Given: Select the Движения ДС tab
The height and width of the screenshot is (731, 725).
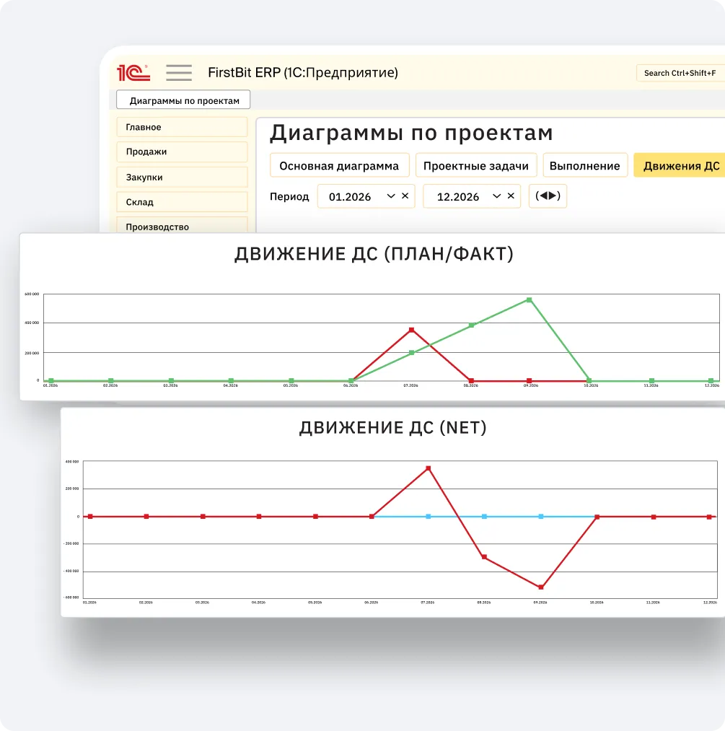Looking at the screenshot, I should pyautogui.click(x=680, y=165).
